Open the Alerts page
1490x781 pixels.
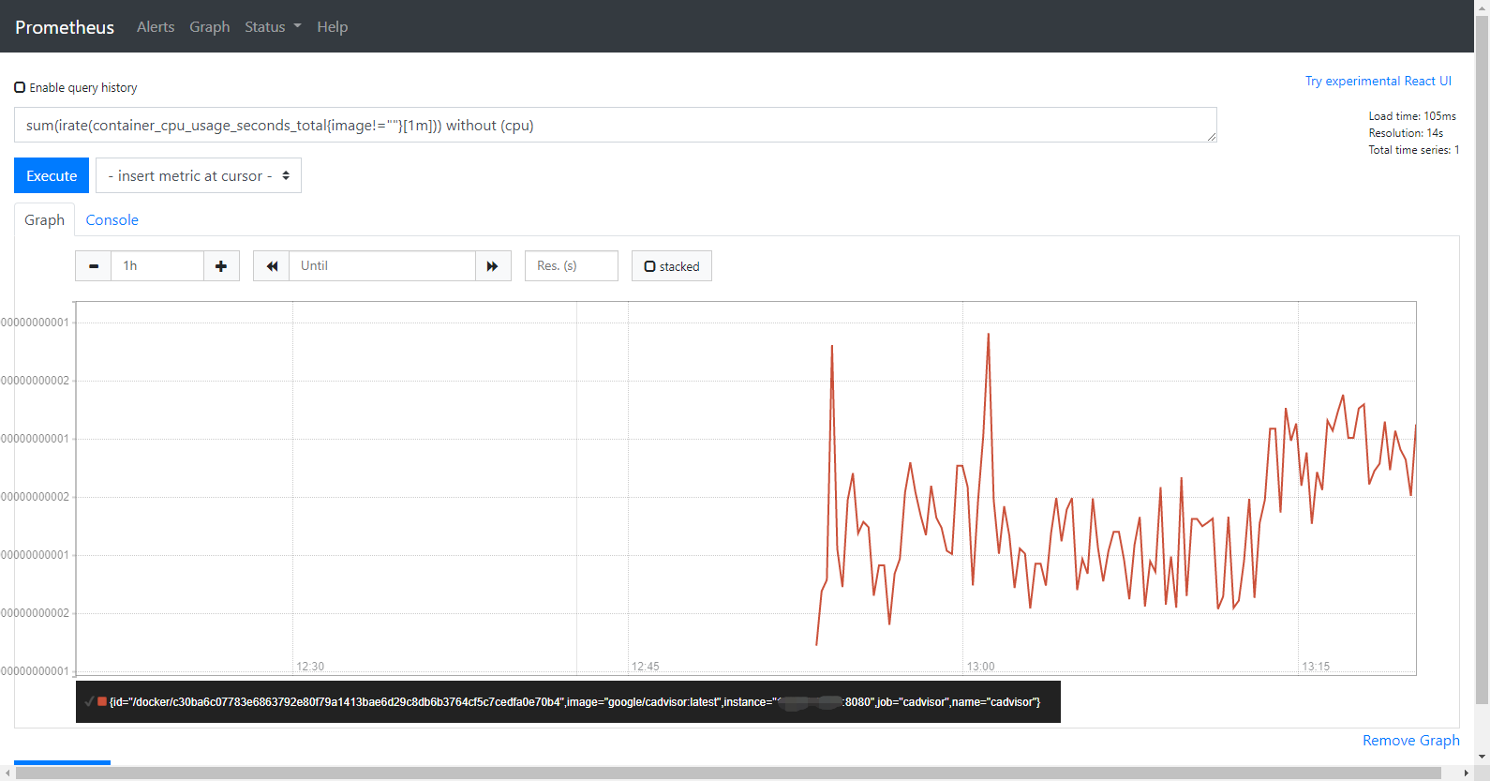[x=156, y=27]
